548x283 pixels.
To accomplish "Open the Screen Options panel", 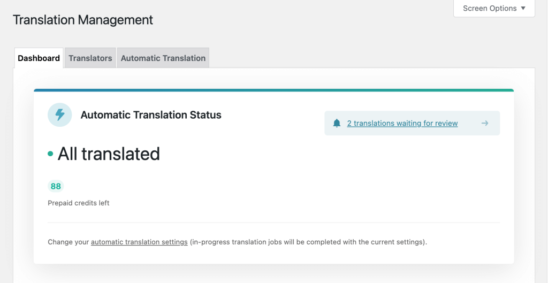I will 494,9.
